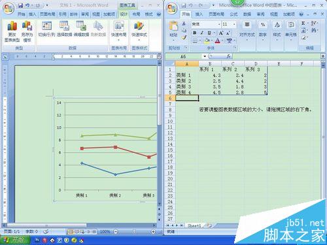The width and height of the screenshot is (327, 245).
Task: Click the Clear eraser icon in Excel
Action: click(x=303, y=37)
